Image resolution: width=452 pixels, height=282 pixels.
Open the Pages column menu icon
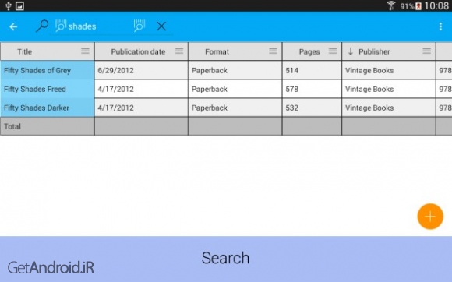coord(333,51)
